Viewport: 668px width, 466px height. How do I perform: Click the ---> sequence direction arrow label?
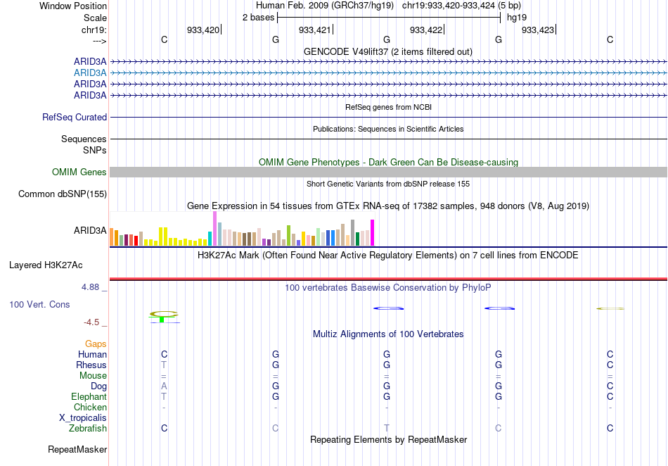(x=99, y=41)
